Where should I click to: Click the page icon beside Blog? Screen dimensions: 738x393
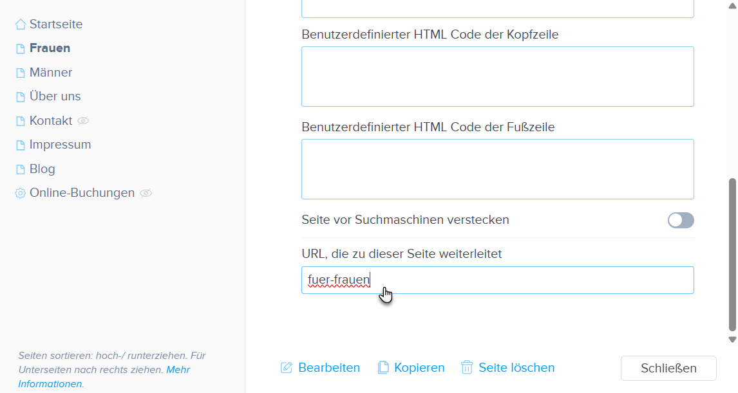click(21, 169)
